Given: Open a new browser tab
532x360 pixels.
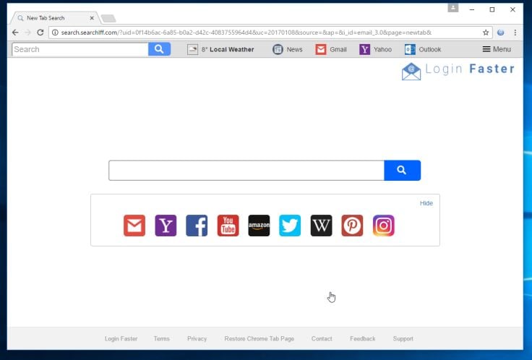Looking at the screenshot, I should (x=108, y=18).
